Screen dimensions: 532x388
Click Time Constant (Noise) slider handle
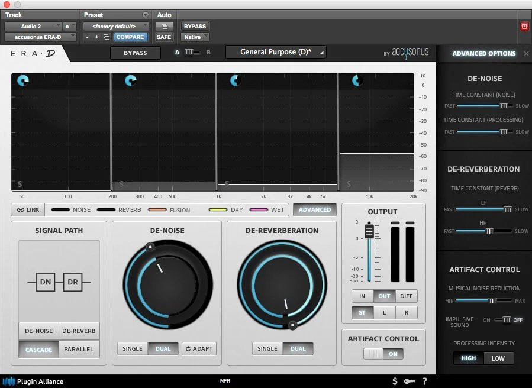point(504,106)
